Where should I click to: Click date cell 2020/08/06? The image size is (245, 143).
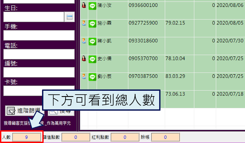tap(230, 5)
